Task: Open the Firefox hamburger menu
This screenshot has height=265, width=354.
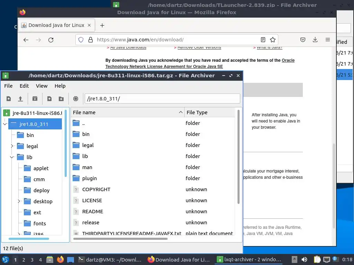Action: pos(328,40)
